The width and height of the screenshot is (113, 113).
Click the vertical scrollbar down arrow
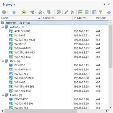(111, 107)
